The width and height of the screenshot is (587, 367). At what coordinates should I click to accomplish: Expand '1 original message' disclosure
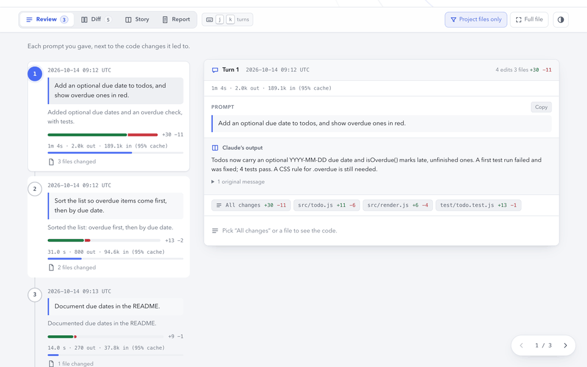pos(238,182)
